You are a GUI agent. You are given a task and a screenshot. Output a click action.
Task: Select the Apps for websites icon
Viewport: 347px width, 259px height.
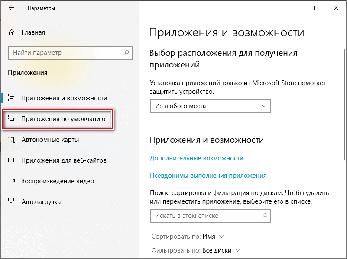(11, 160)
